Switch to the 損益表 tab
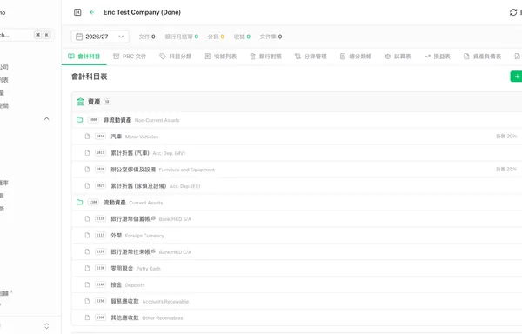The width and height of the screenshot is (522, 334). (x=437, y=57)
